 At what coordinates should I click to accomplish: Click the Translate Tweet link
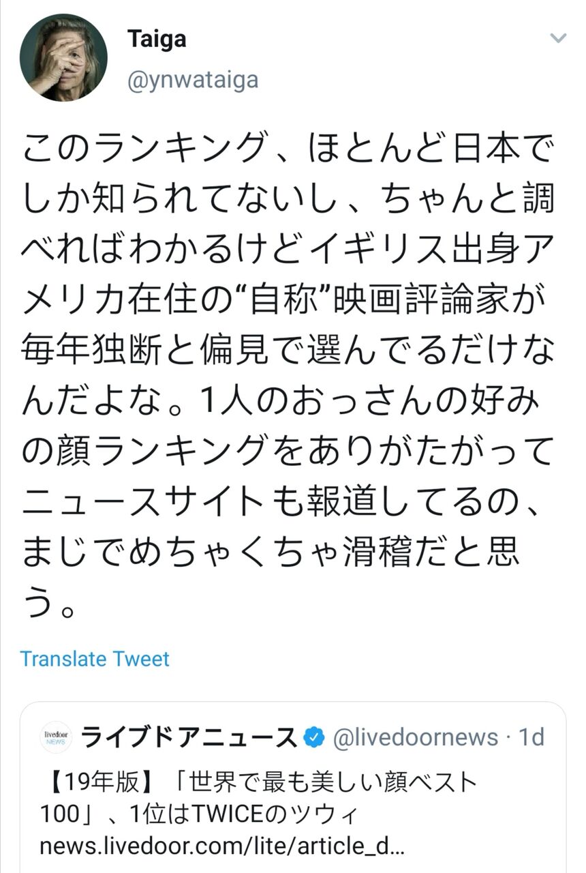[95, 658]
